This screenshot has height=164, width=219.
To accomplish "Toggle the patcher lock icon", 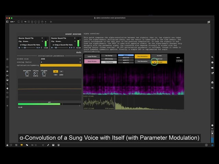I will (x=7, y=145).
